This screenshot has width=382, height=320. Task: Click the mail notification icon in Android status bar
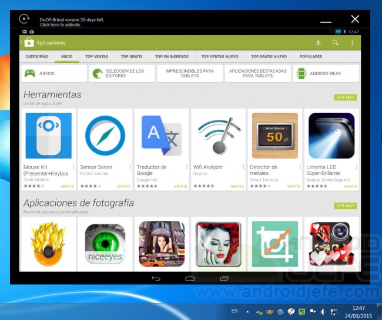click(x=25, y=32)
